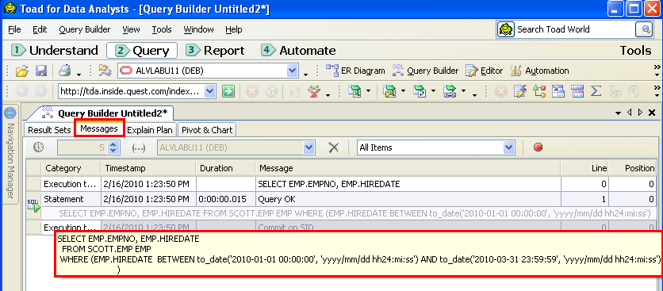This screenshot has height=291, width=663.
Task: Click the Open file folder icon
Action: click(x=21, y=71)
